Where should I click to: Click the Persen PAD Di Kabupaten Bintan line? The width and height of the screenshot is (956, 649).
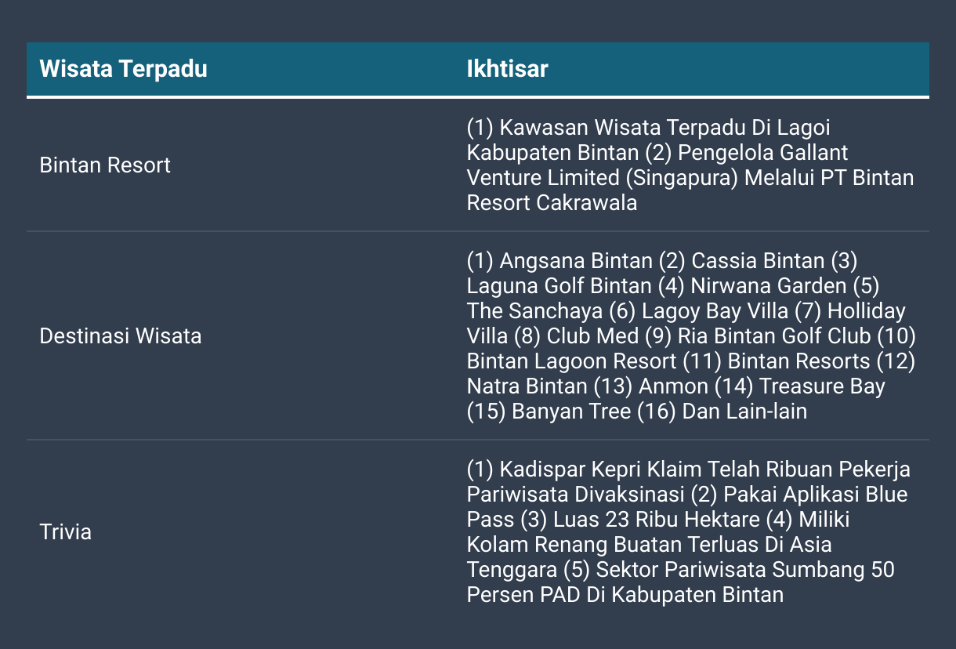625,595
